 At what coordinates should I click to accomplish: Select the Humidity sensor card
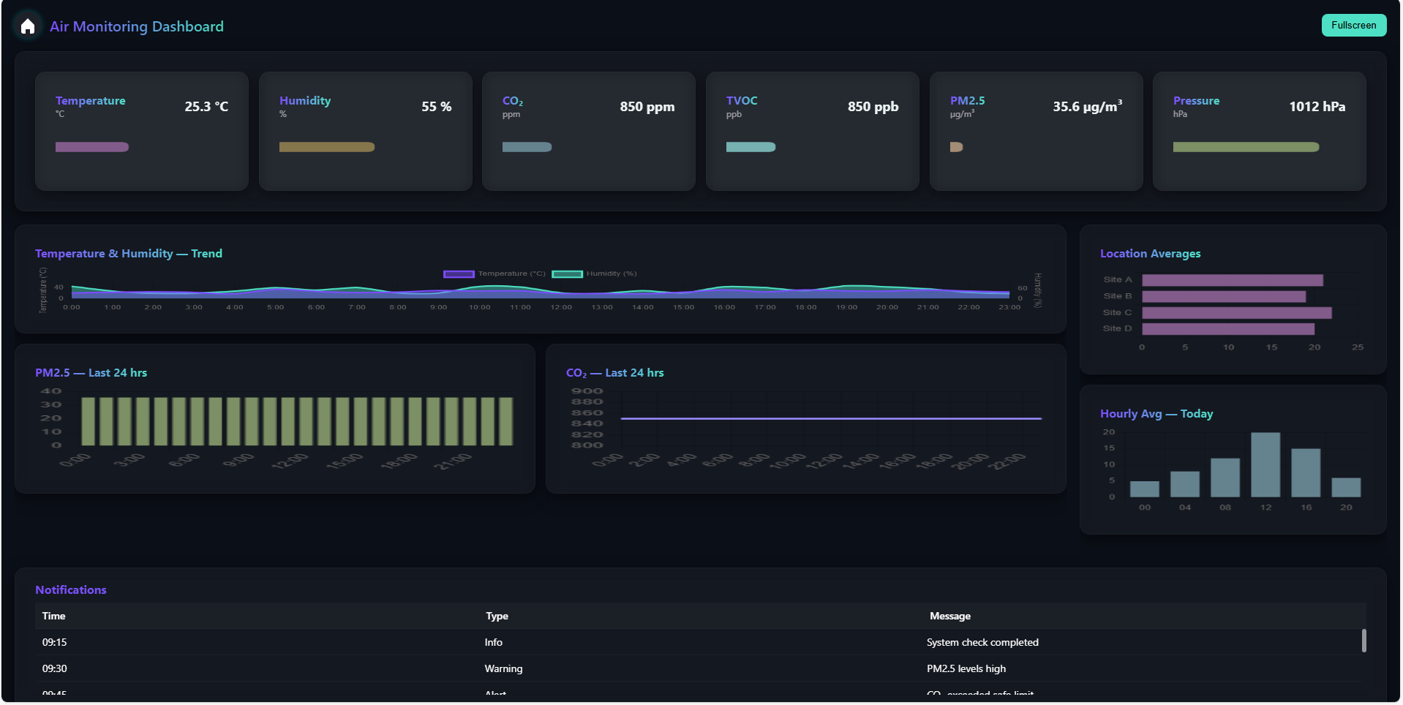[365, 131]
